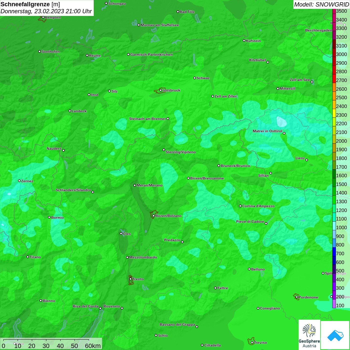Click the Schongau label
Viewport: 350px width, 350px height.
[x=117, y=3]
